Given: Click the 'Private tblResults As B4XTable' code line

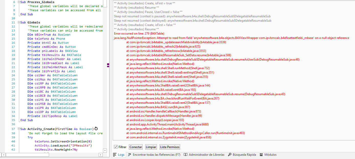Looking at the screenshot, I should (x=54, y=55).
